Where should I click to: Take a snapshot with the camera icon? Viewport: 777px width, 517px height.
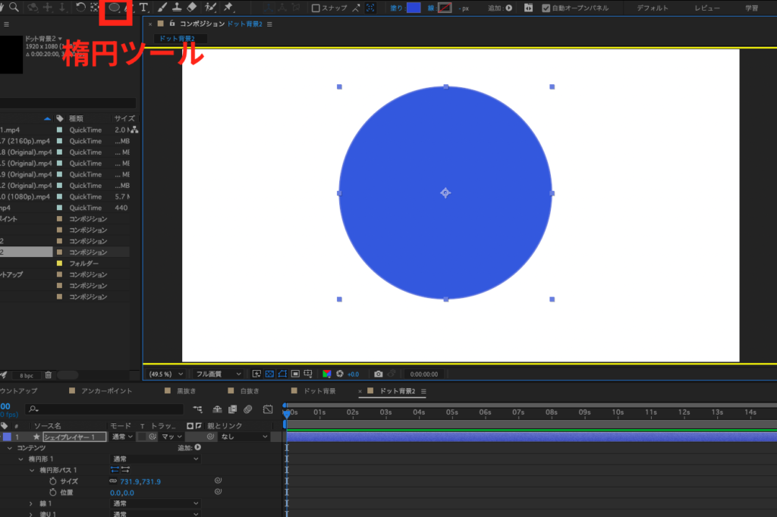click(378, 374)
